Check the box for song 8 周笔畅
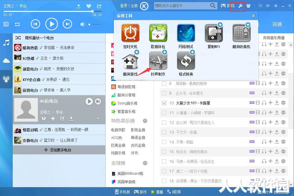Viewport: 294px width, 196px height. pyautogui.click(x=164, y=84)
